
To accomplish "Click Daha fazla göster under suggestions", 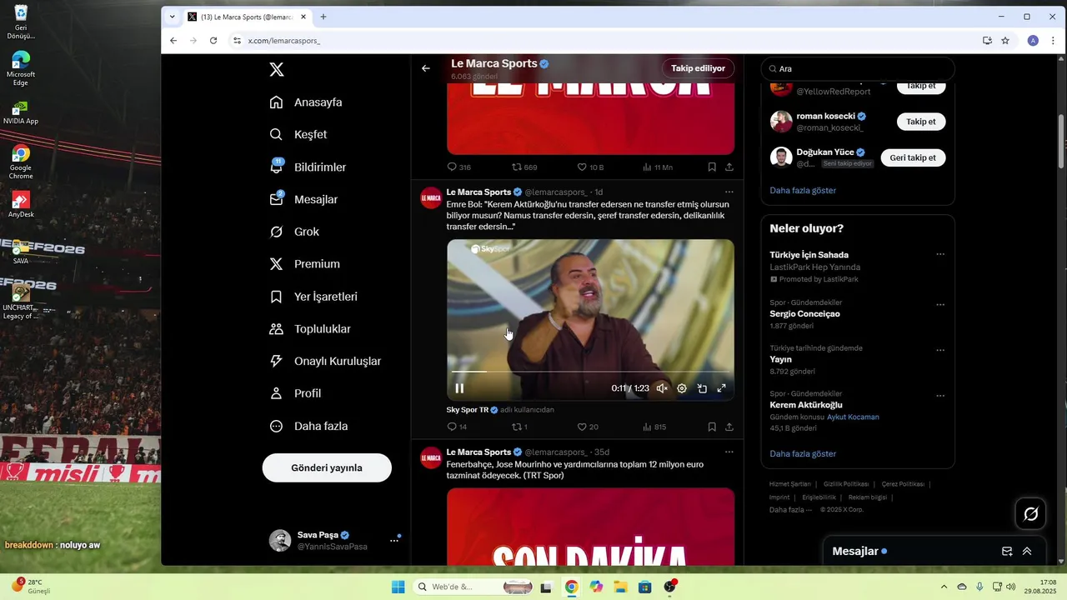I will coord(803,190).
